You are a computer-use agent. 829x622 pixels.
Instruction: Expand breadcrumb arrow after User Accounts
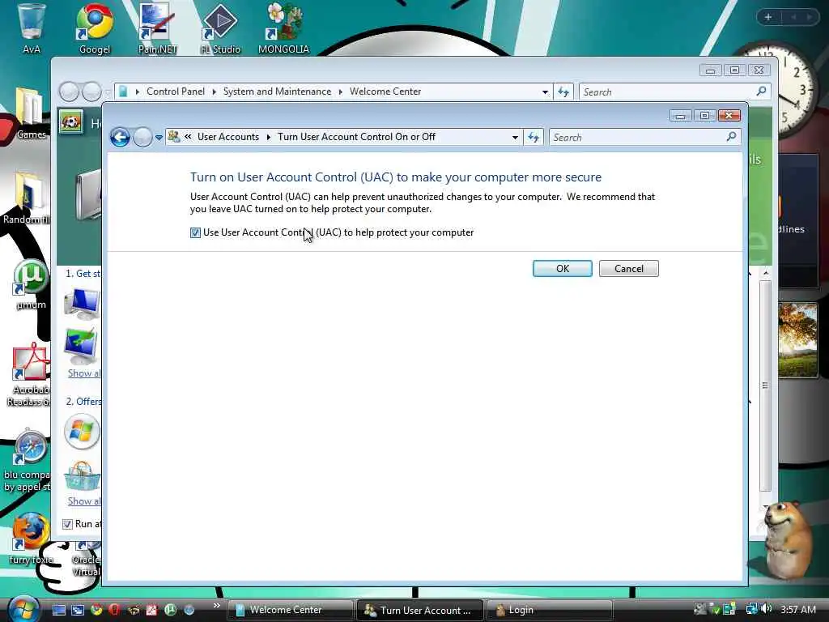[269, 137]
